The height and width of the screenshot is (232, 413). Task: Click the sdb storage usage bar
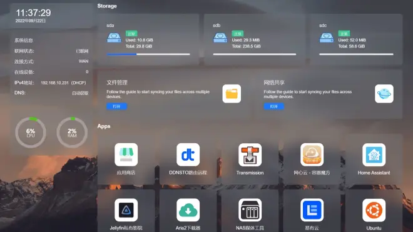(255, 54)
